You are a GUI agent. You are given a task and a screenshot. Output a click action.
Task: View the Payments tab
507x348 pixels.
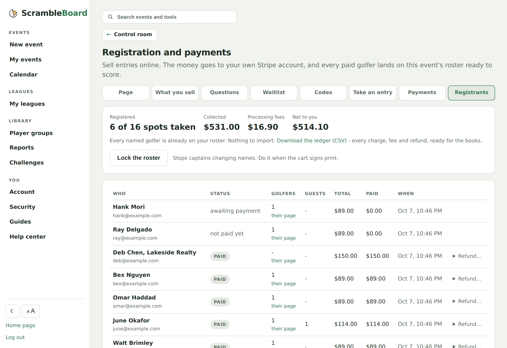point(422,93)
